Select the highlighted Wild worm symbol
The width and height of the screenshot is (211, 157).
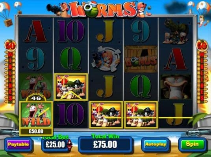[x=36, y=115]
